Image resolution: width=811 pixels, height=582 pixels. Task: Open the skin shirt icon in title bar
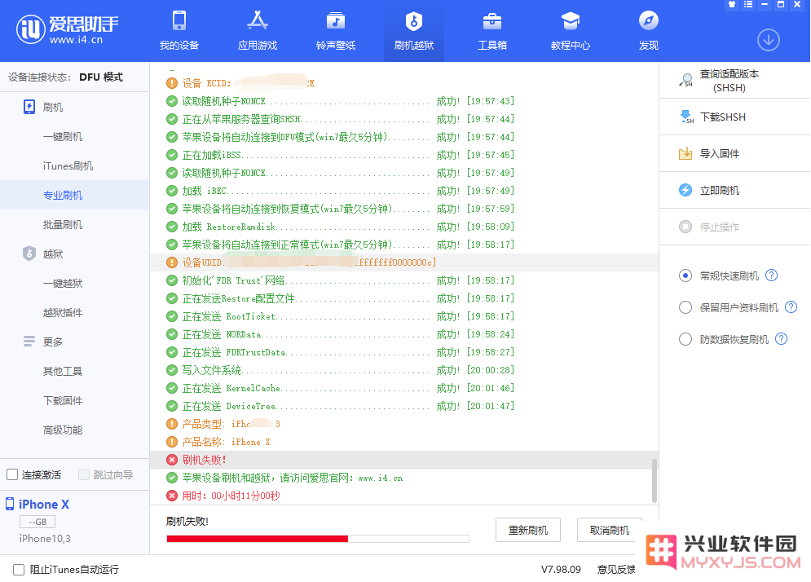pyautogui.click(x=732, y=4)
